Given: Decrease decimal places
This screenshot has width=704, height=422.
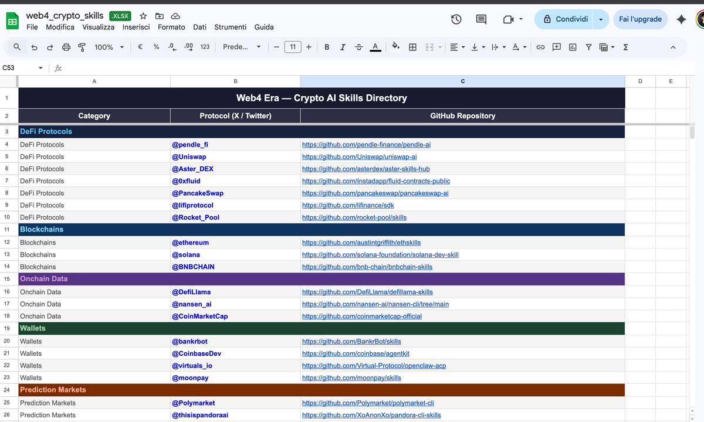Looking at the screenshot, I should (172, 47).
